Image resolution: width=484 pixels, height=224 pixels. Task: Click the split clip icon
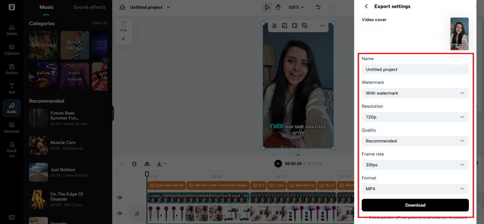coord(122,164)
